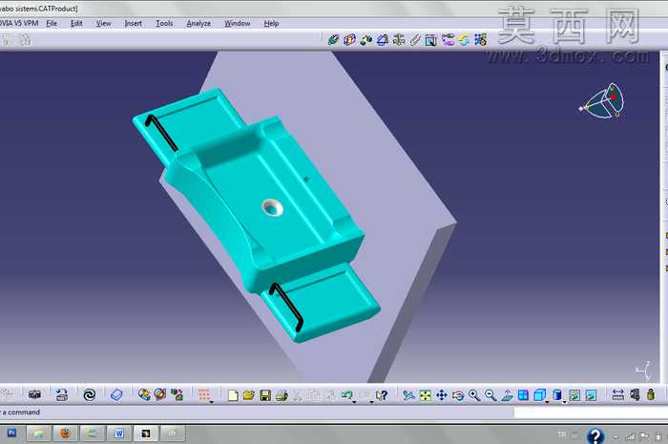
Task: Click the Print icon
Action: (x=282, y=395)
